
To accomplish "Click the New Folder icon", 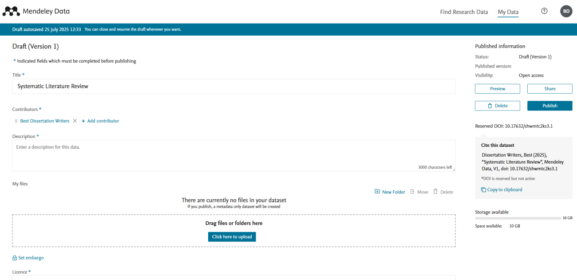I will pyautogui.click(x=378, y=191).
